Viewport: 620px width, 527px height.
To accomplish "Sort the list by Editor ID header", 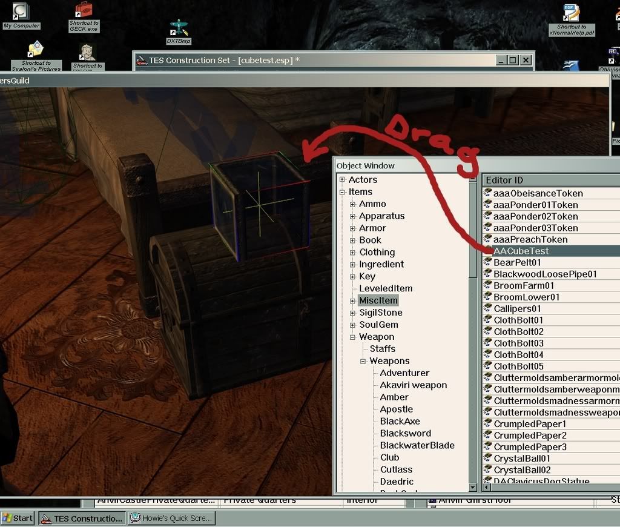I will tap(551, 180).
